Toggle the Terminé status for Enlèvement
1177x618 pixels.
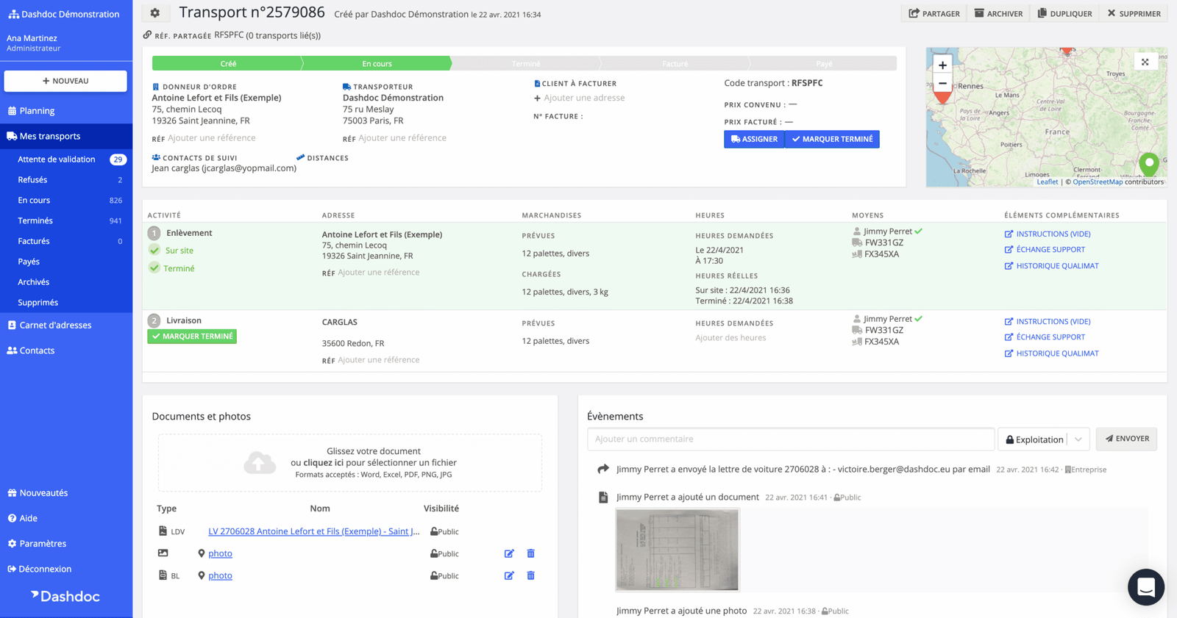[154, 268]
